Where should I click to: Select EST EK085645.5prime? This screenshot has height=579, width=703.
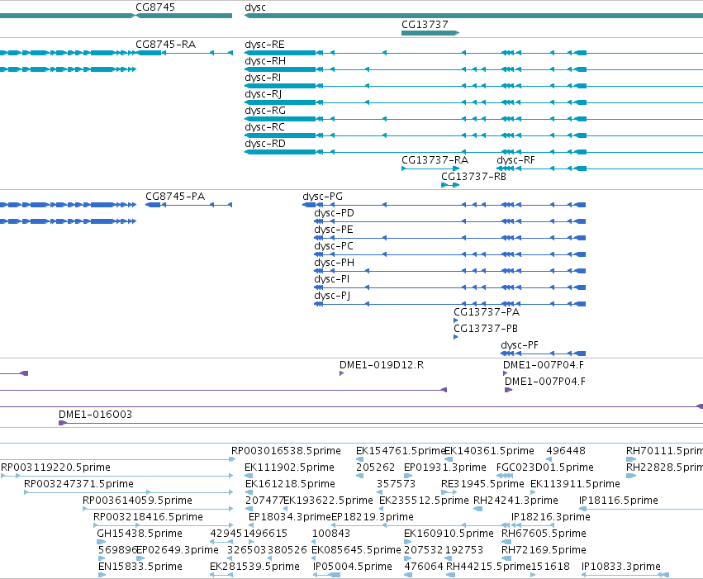pos(356,550)
